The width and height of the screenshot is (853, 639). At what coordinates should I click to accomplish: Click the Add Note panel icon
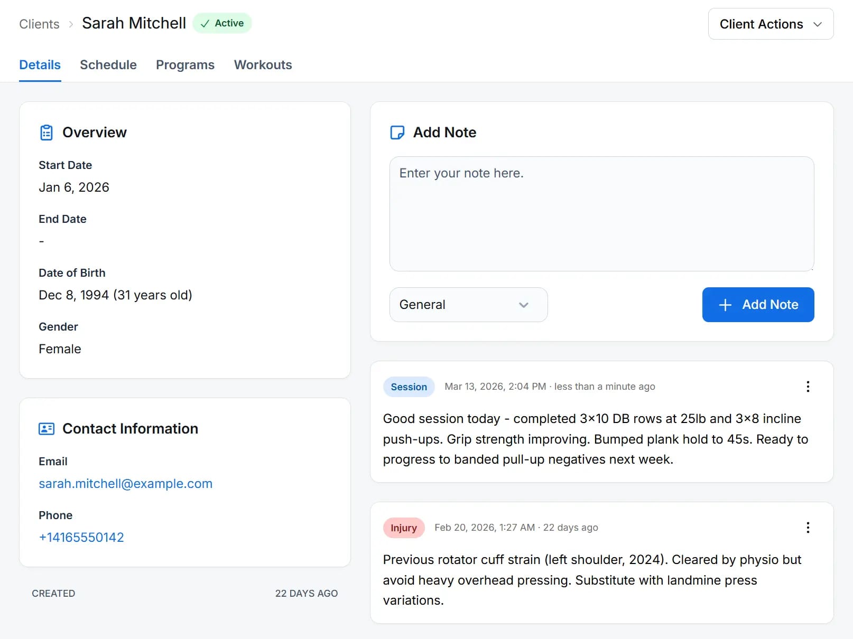[397, 133]
